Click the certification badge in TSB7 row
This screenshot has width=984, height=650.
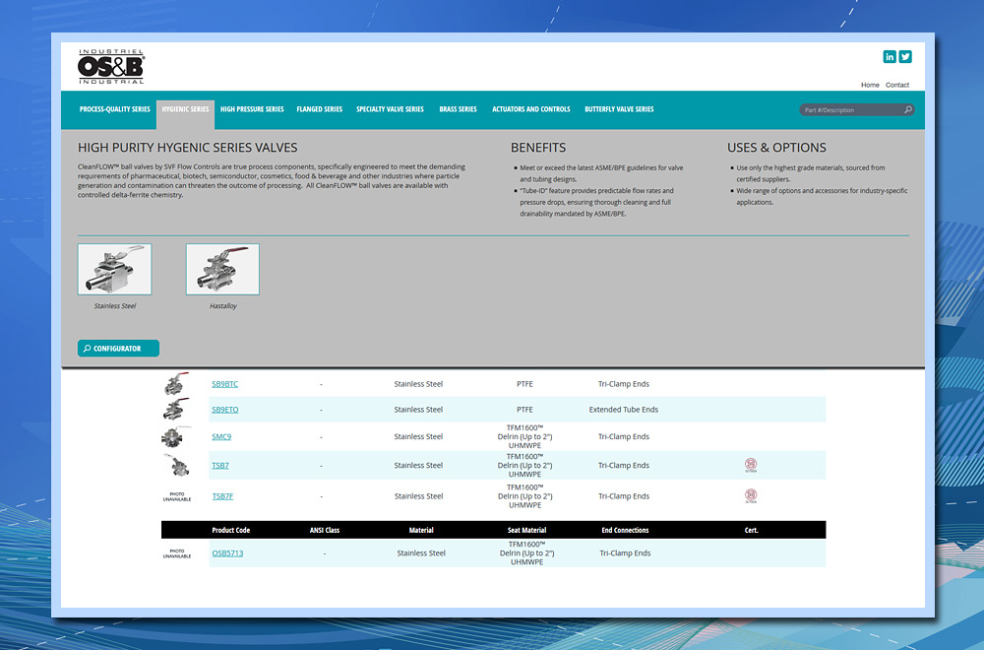tap(751, 465)
